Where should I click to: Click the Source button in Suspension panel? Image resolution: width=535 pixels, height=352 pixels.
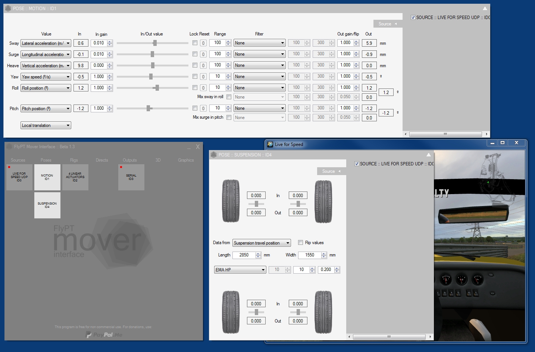[331, 171]
